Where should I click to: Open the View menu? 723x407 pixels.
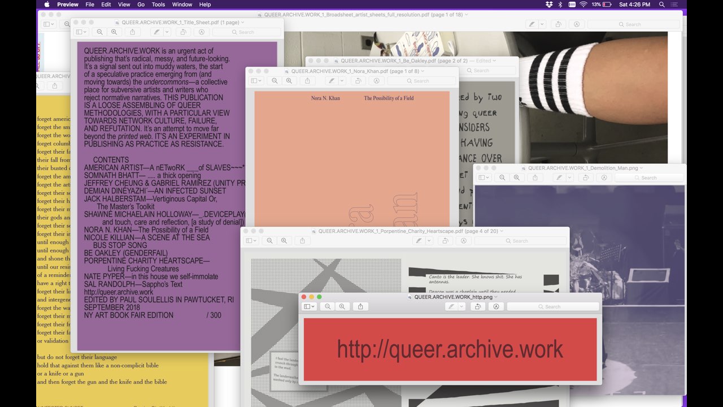point(124,5)
